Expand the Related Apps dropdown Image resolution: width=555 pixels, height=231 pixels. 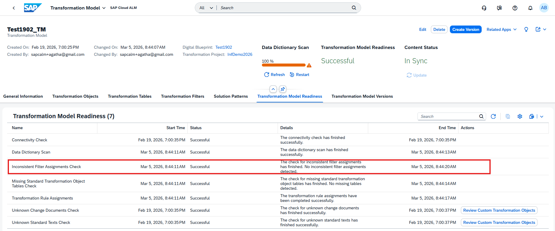click(501, 29)
